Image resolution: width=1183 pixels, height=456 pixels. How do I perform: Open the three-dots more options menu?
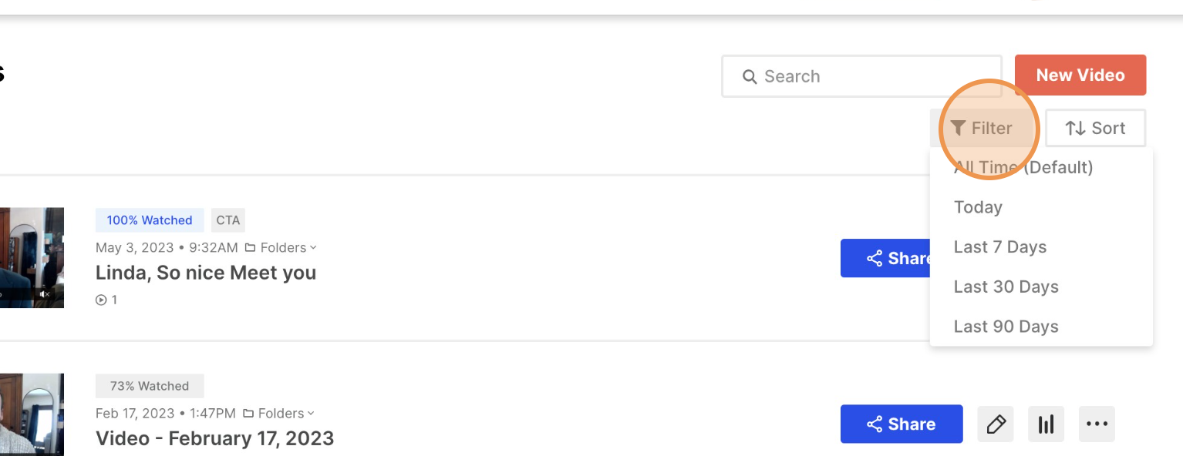[x=1097, y=424]
